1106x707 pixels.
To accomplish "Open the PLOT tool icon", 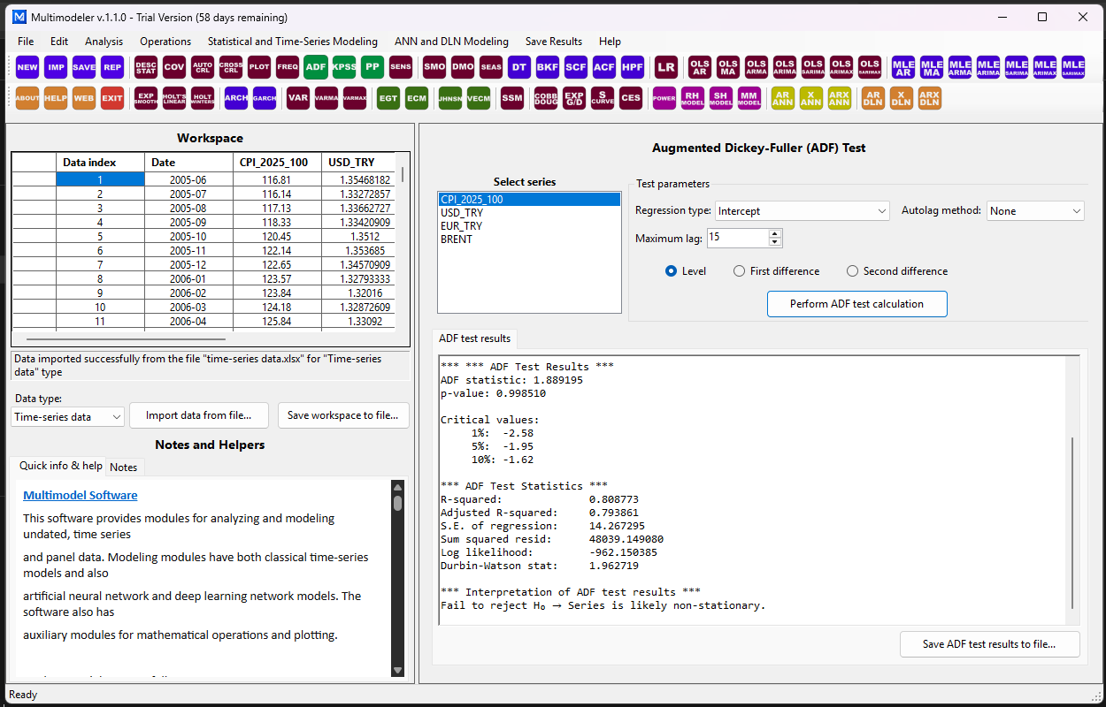I will (259, 67).
